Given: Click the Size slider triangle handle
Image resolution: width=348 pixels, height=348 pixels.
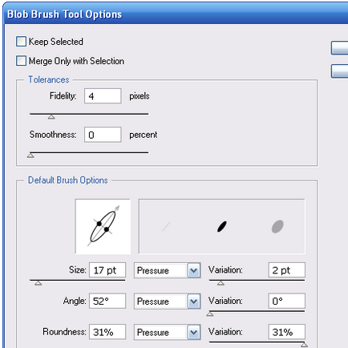Looking at the screenshot, I should pos(38,283).
